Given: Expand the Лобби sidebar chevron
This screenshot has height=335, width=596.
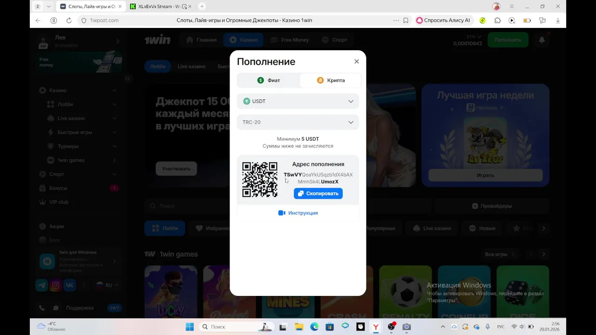Looking at the screenshot, I should pyautogui.click(x=114, y=104).
